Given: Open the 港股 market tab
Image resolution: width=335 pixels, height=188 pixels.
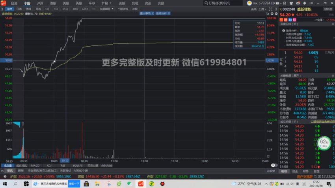Looking at the screenshot, I should [53, 3].
